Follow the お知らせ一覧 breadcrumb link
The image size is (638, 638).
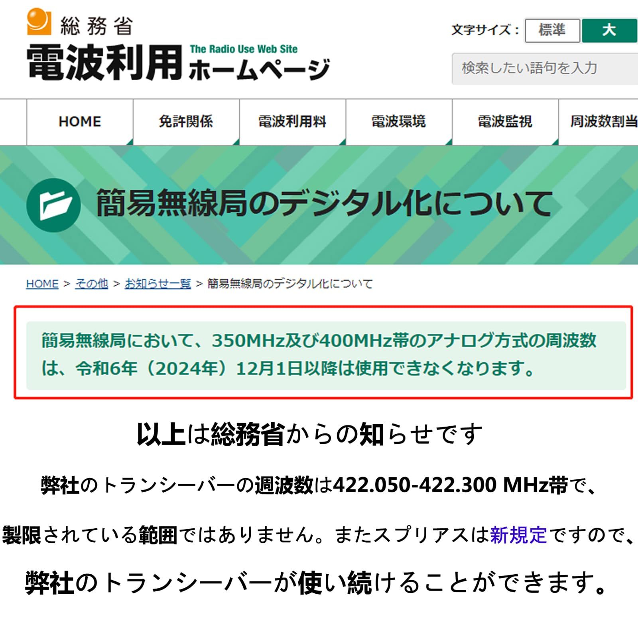click(158, 284)
